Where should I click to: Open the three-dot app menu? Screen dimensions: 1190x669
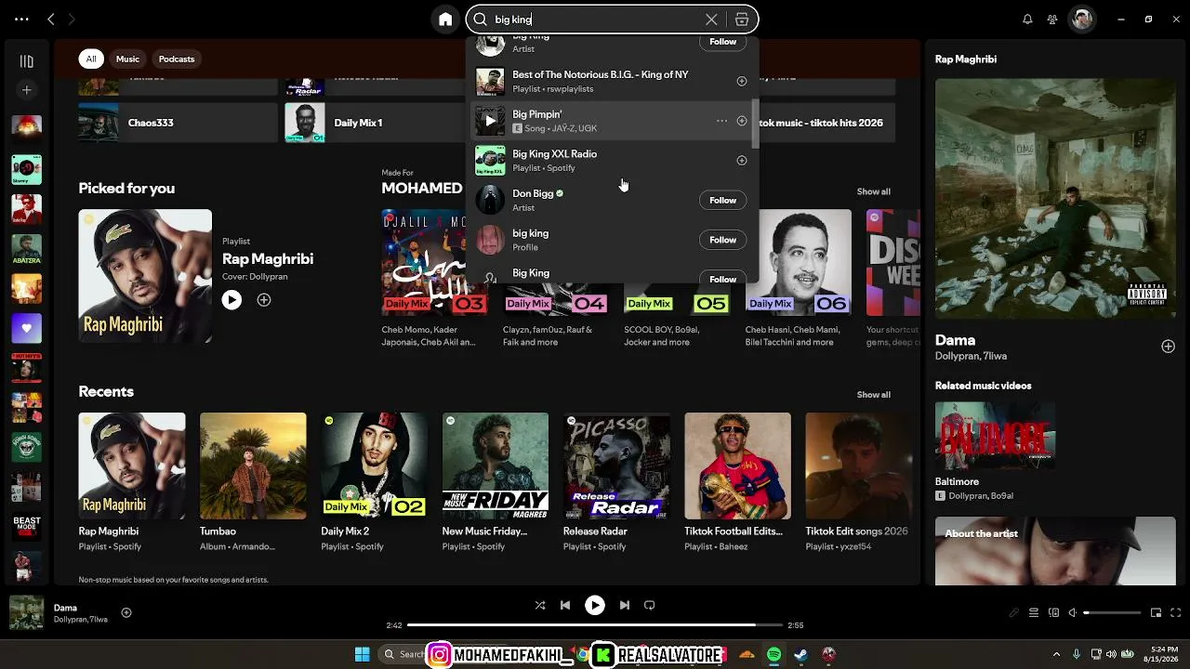21,19
